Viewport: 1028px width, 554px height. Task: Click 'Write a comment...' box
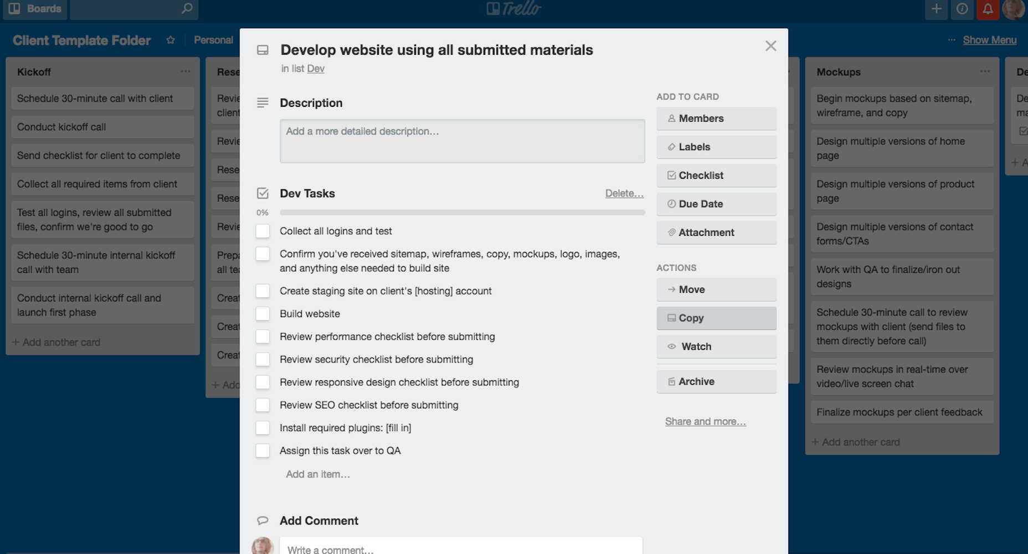pyautogui.click(x=461, y=546)
